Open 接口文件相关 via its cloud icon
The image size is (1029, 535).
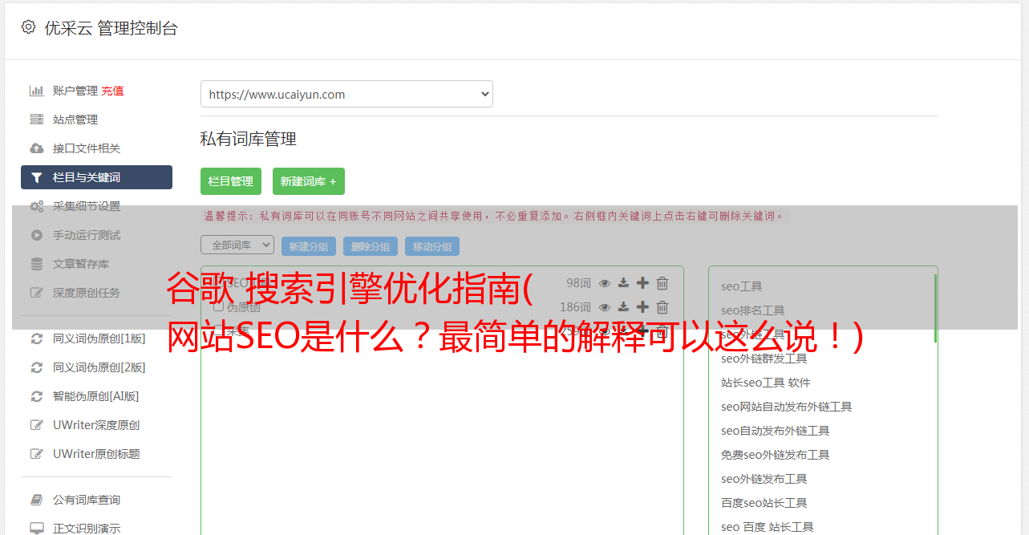[36, 148]
